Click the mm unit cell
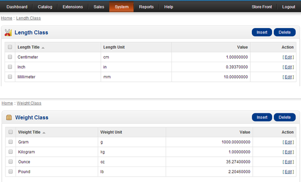This screenshot has height=182, width=301. (x=136, y=77)
